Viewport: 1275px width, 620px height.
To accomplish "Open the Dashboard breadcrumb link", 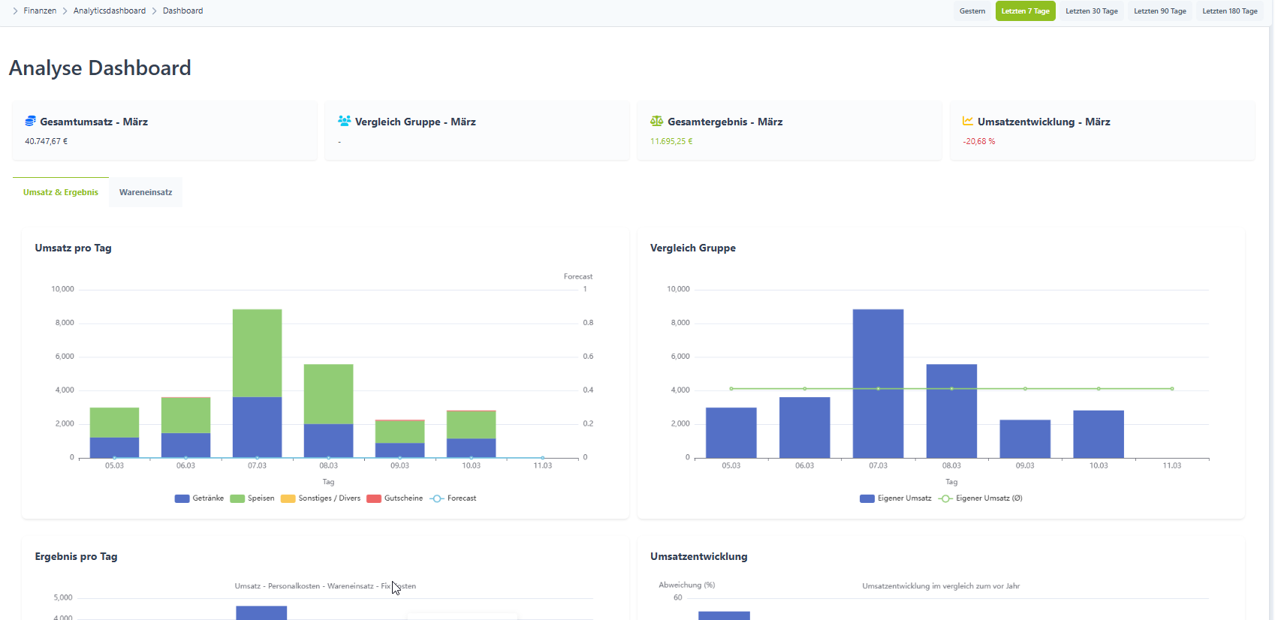I will pos(182,11).
